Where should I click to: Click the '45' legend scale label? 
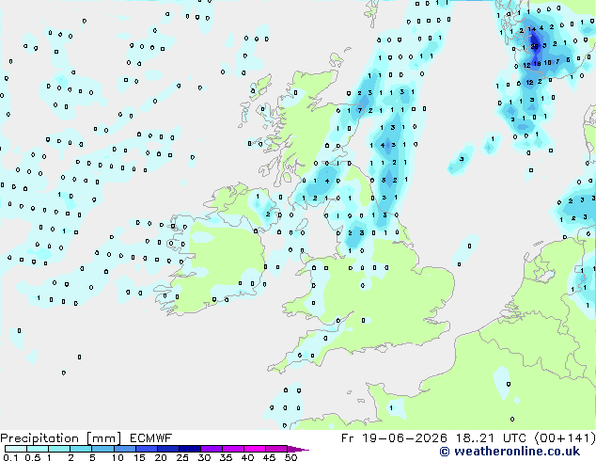tap(269, 457)
